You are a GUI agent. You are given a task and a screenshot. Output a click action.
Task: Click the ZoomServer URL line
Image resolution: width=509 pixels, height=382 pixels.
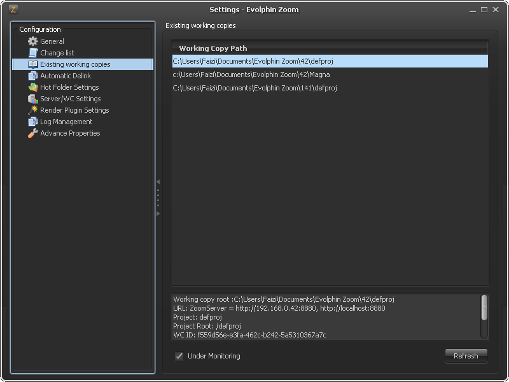(279, 308)
